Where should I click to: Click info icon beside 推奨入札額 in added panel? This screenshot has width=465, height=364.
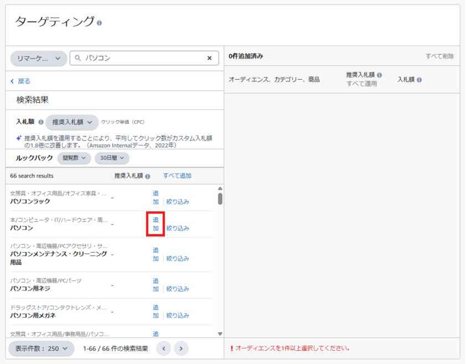pyautogui.click(x=379, y=74)
